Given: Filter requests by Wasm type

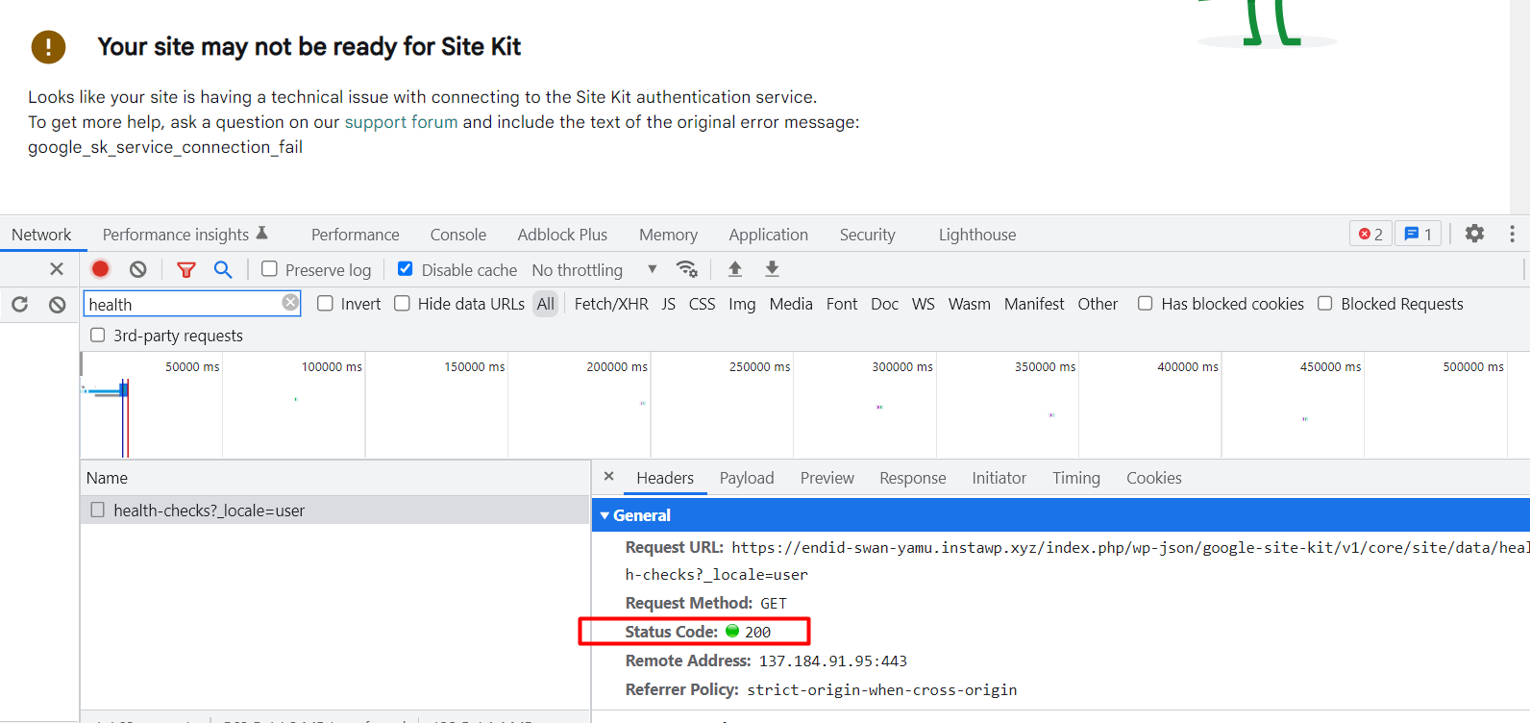Looking at the screenshot, I should [x=970, y=304].
